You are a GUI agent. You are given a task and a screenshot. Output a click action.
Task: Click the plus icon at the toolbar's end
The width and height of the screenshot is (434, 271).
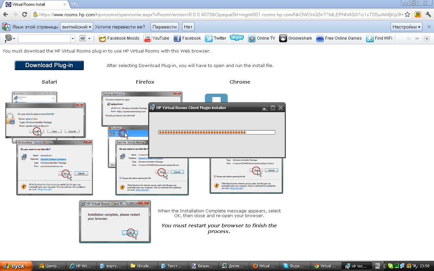click(427, 38)
